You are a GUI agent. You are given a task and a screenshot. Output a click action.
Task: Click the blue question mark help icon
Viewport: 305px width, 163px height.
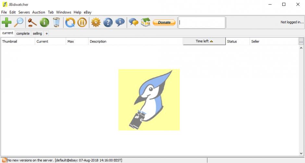pos(108,22)
